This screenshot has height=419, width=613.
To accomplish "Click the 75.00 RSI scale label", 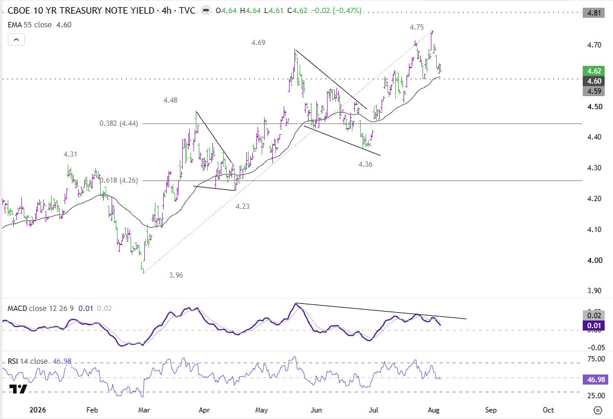I will point(595,359).
